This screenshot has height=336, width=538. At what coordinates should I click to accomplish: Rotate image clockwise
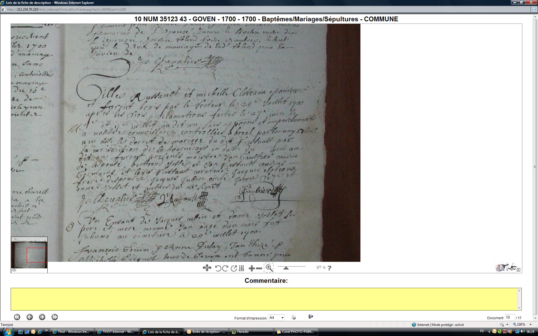pyautogui.click(x=225, y=268)
